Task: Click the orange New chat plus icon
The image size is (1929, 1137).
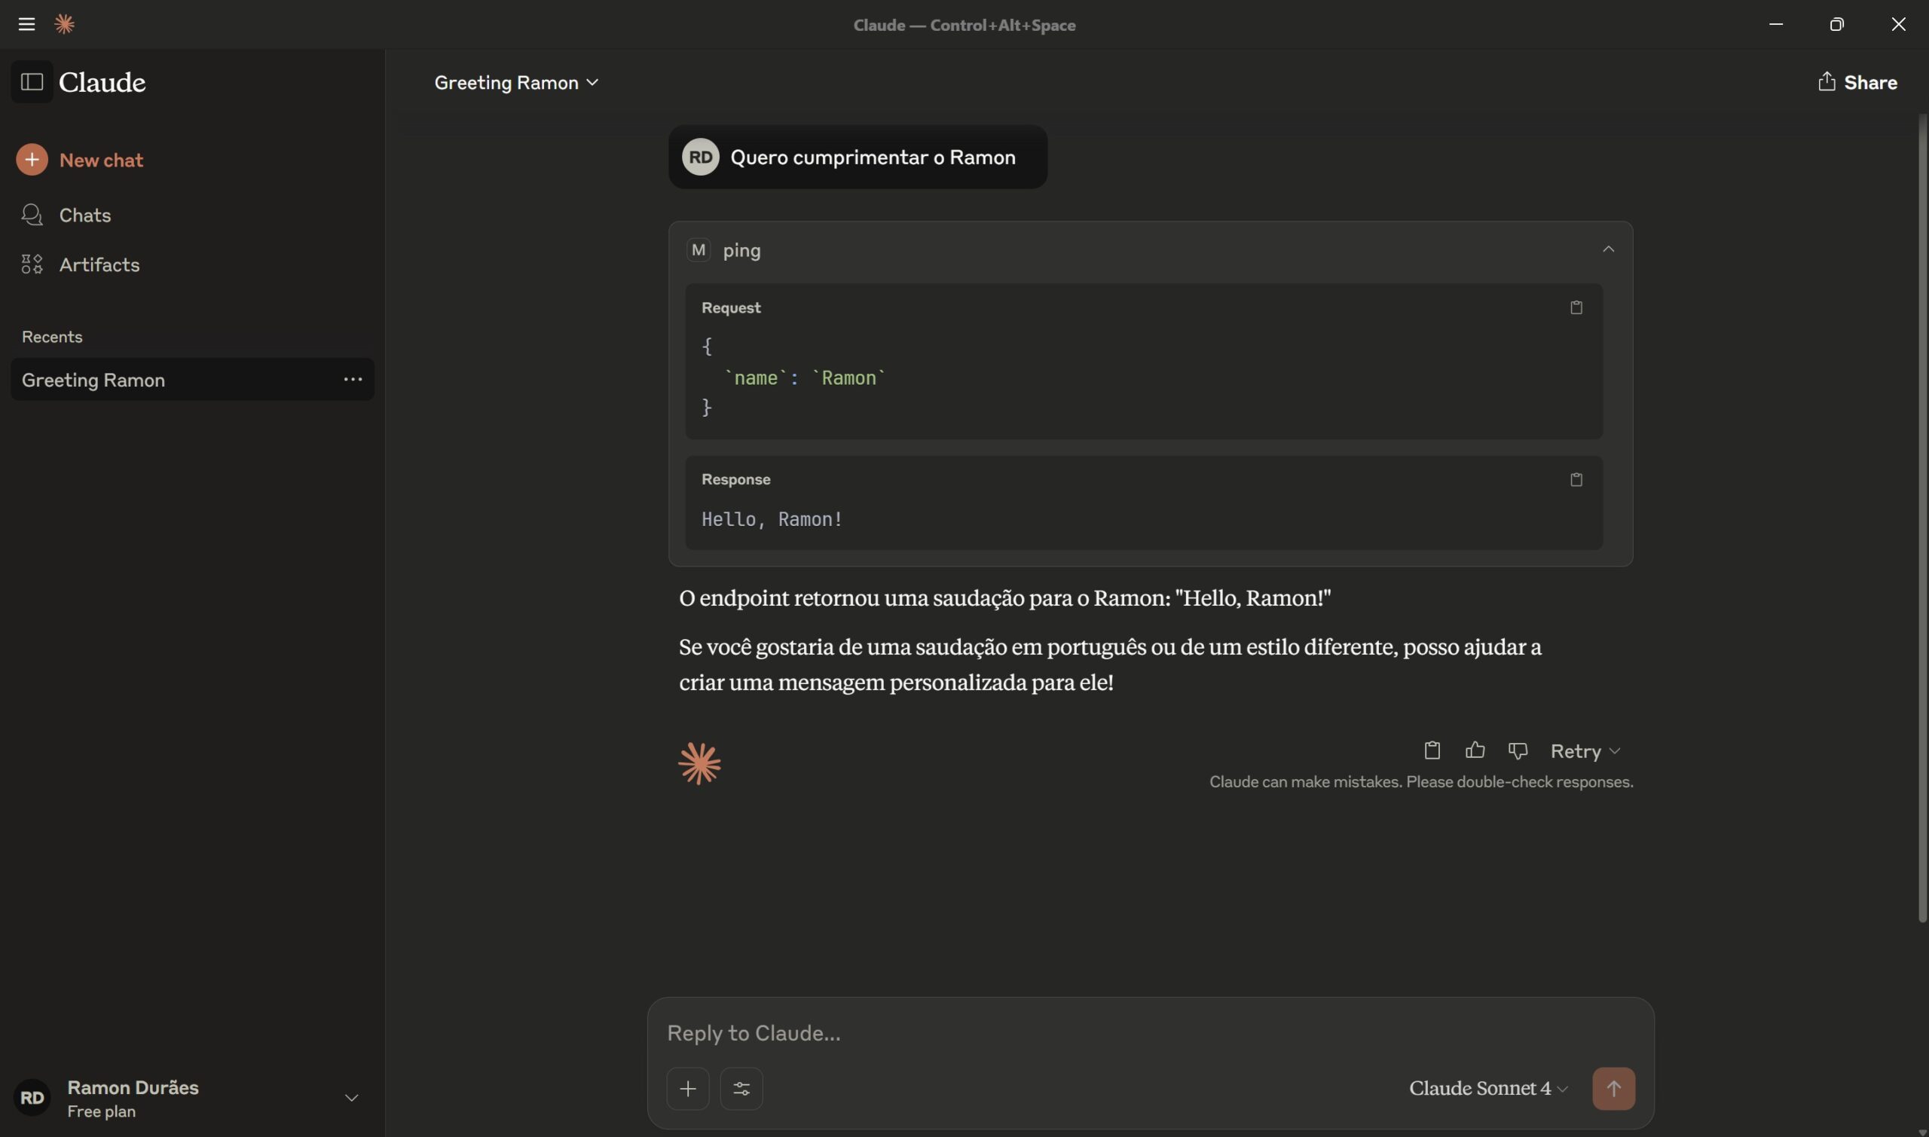Action: [x=32, y=160]
